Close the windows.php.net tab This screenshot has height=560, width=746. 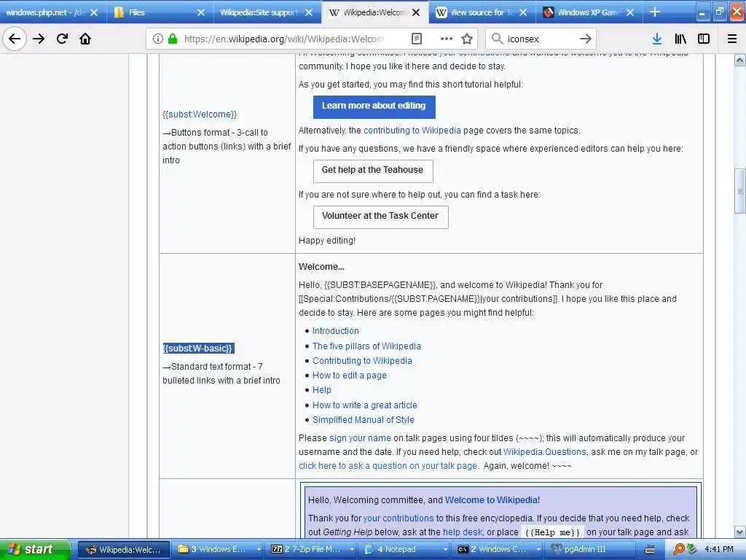point(94,12)
